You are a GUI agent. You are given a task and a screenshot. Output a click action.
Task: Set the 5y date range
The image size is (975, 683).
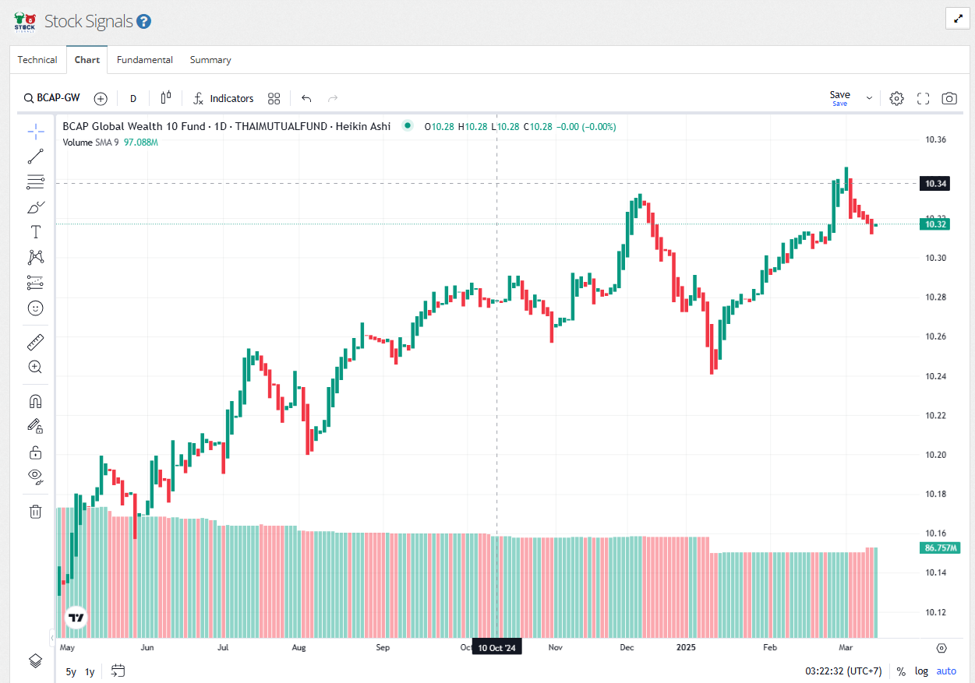tap(71, 671)
